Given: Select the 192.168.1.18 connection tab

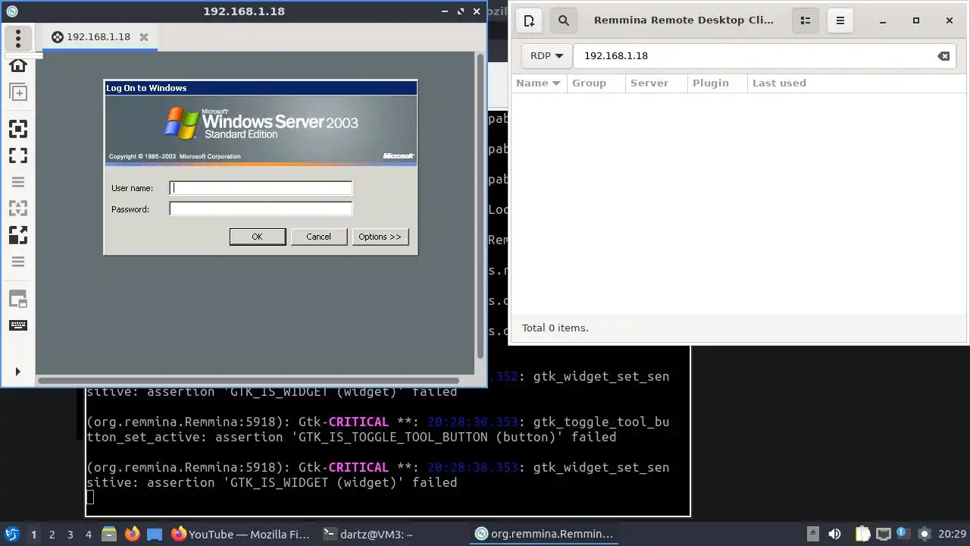Looking at the screenshot, I should point(99,36).
